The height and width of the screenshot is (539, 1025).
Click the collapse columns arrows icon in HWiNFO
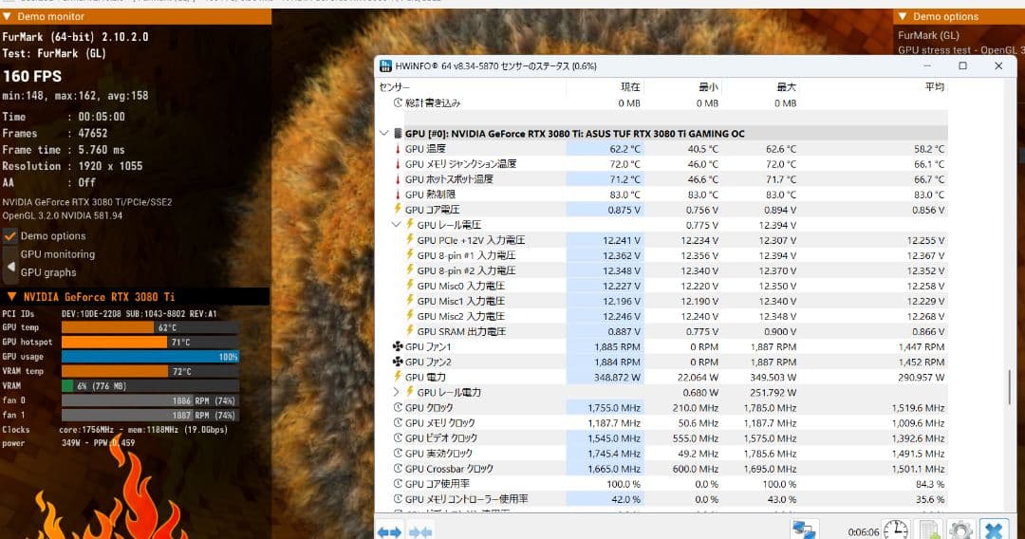coord(420,531)
